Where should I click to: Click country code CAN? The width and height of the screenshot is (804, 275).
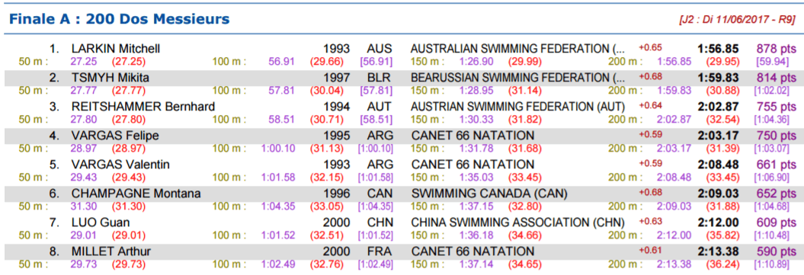tap(380, 193)
